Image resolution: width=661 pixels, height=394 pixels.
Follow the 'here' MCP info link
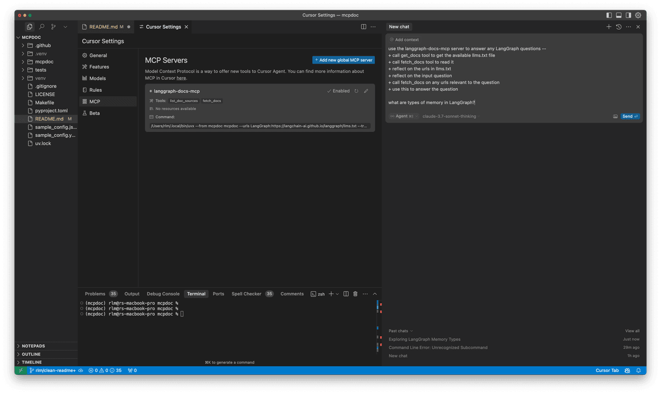(x=181, y=78)
